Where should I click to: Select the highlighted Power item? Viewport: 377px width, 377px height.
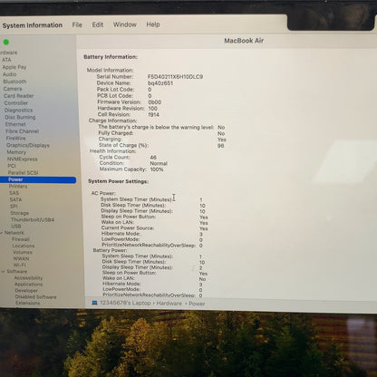click(38, 179)
